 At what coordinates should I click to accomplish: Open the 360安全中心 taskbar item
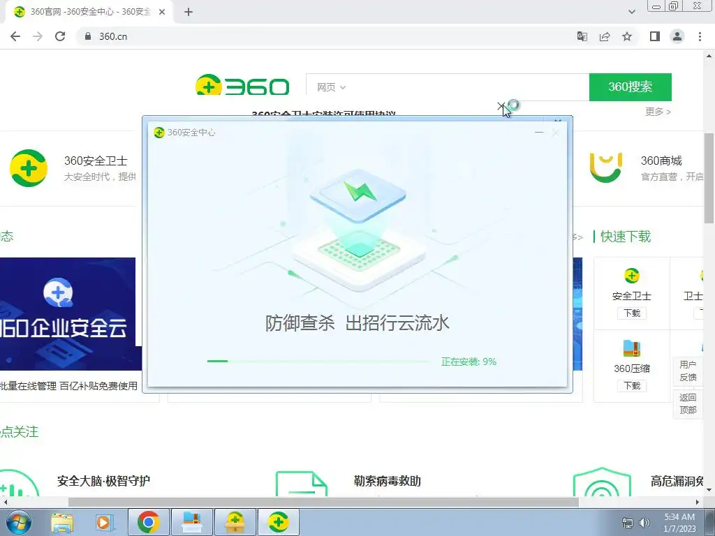click(279, 522)
